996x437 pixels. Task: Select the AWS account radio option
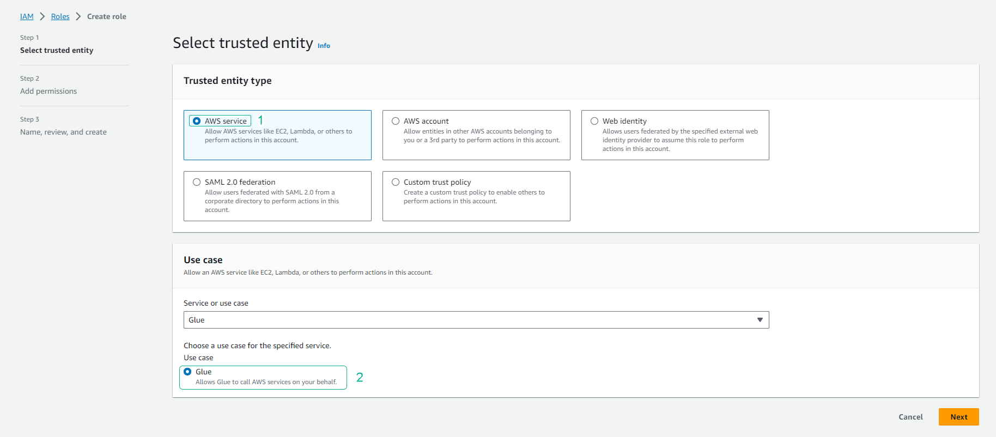tap(396, 121)
